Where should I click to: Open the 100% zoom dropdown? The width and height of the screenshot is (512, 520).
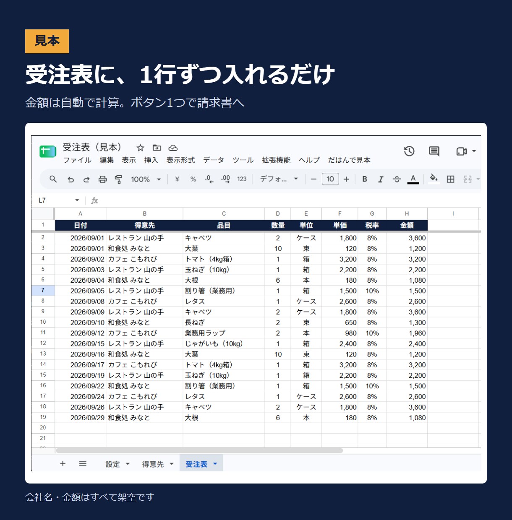click(x=146, y=179)
